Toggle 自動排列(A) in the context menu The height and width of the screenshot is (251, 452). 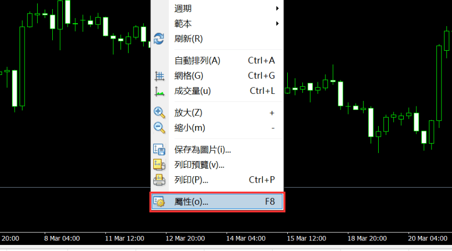[x=217, y=61]
